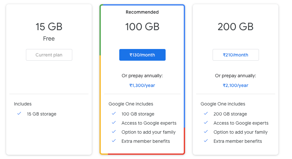Screen dimensions: 292x159
Task: Open the ₹2,100/year prepay link
Action: (x=236, y=85)
